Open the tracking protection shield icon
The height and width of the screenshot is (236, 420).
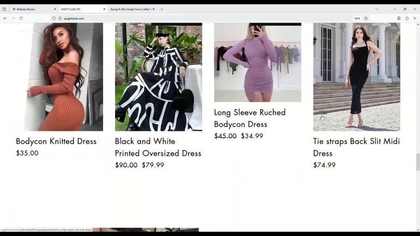coord(54,19)
